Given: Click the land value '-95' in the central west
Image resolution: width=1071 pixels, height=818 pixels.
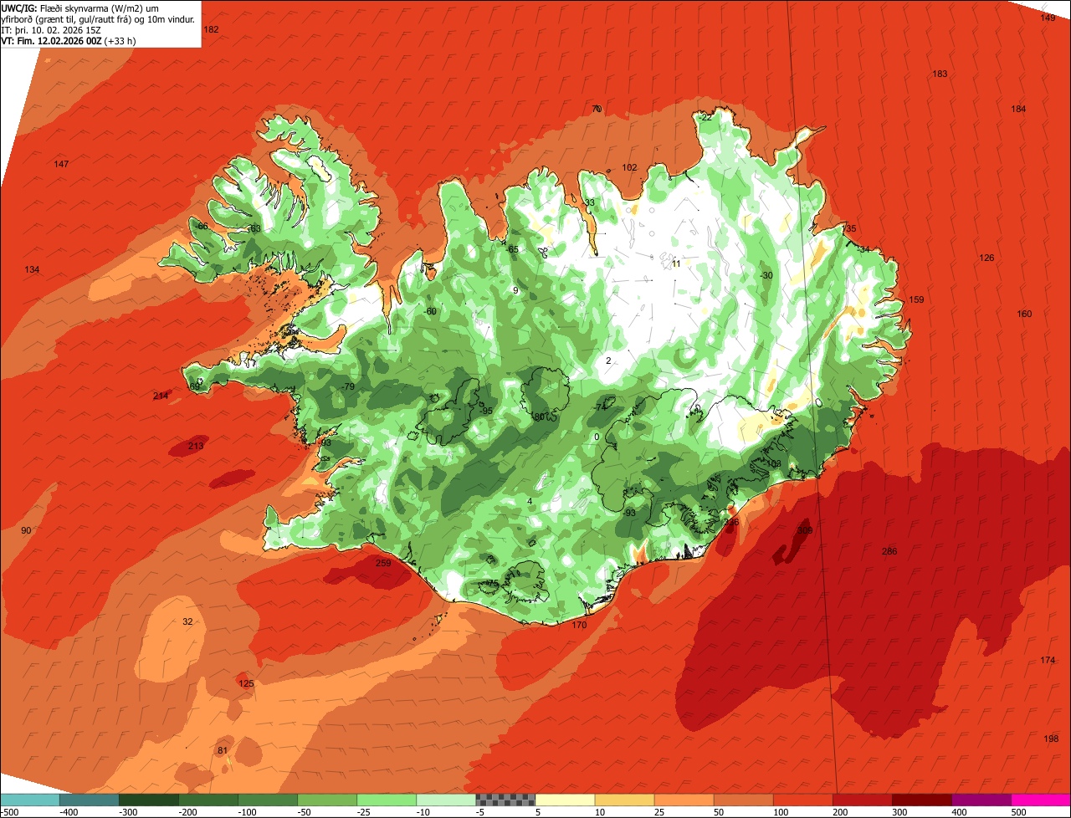Looking at the screenshot, I should 486,411.
